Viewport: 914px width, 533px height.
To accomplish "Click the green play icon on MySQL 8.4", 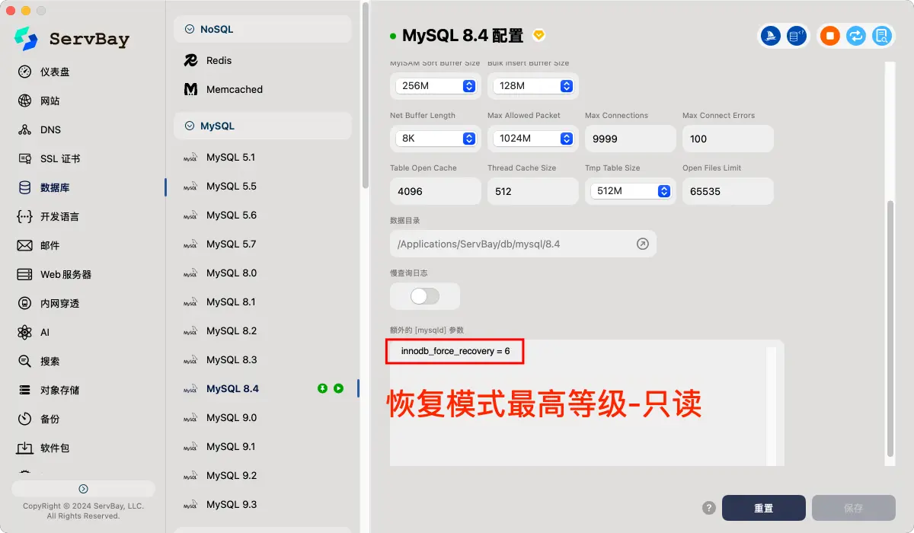I will (338, 388).
